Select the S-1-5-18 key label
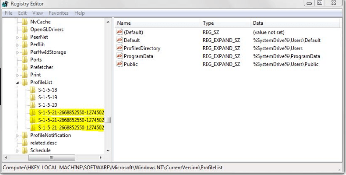Screen dimensions: 346x175 (48, 90)
